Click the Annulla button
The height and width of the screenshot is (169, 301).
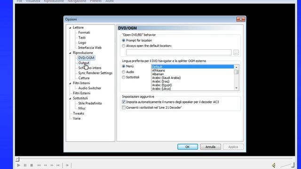pyautogui.click(x=210, y=147)
